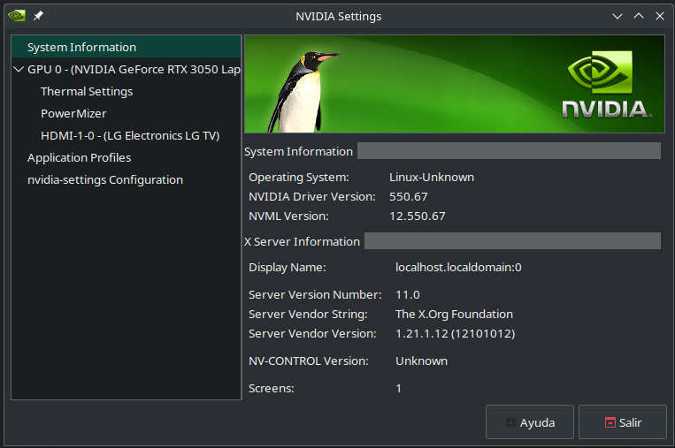Toggle the pin window icon
The image size is (675, 448).
(38, 16)
